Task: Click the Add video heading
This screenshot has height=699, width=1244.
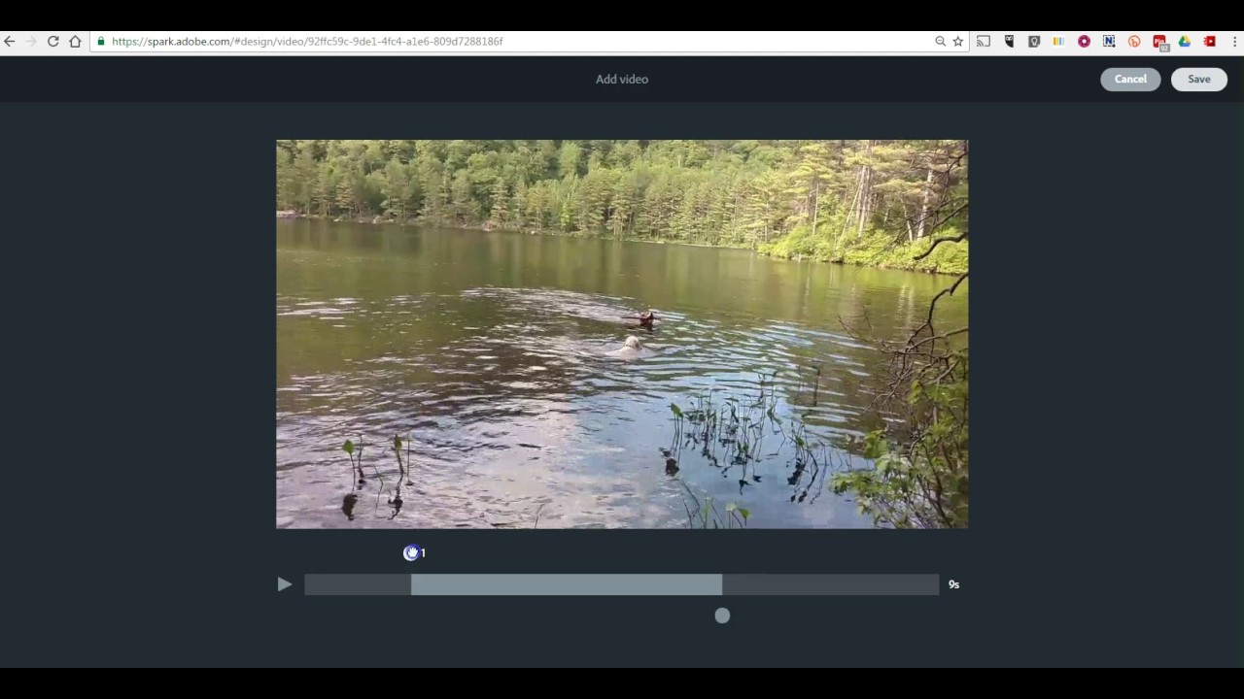Action: pyautogui.click(x=622, y=80)
